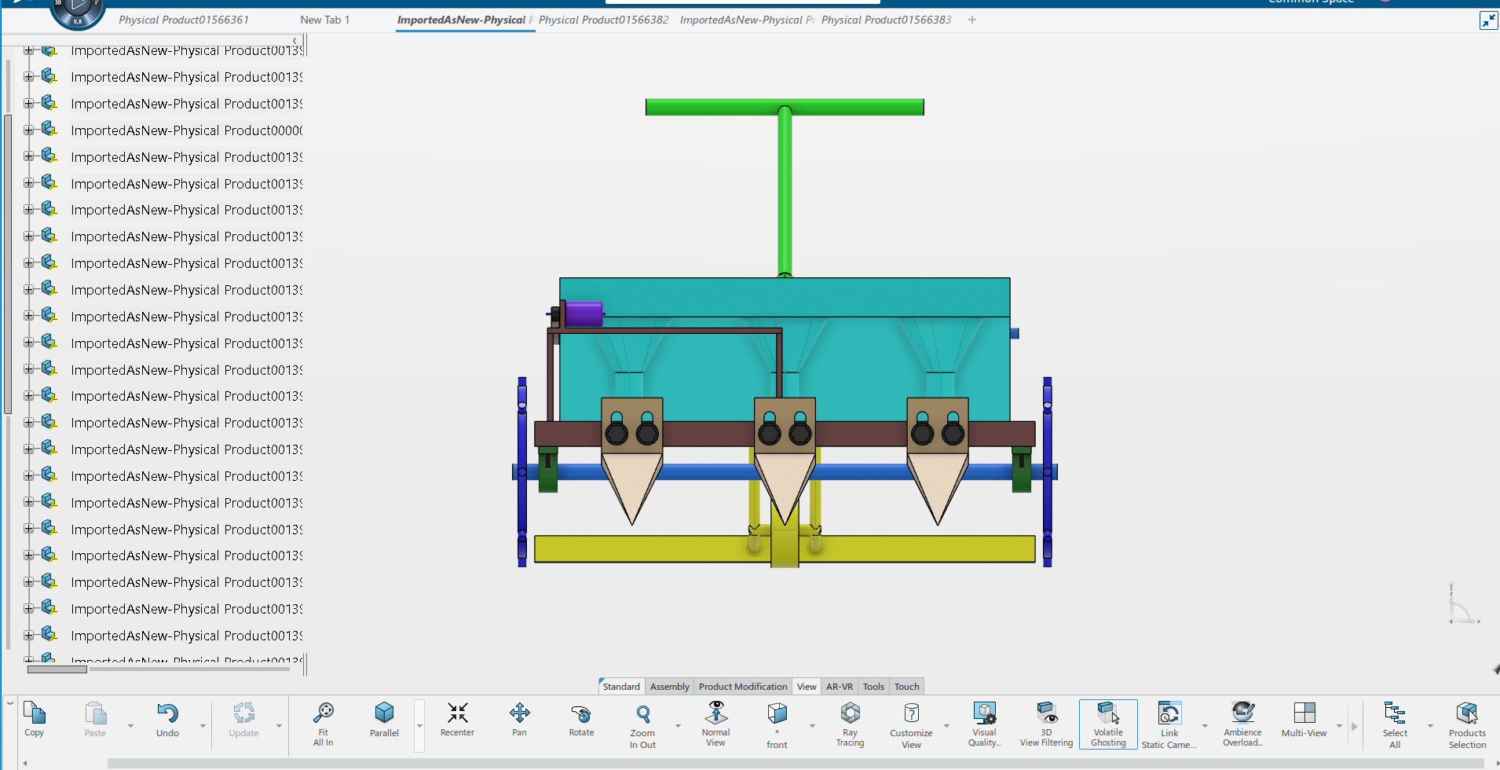Select the Rotate tool

(x=581, y=713)
